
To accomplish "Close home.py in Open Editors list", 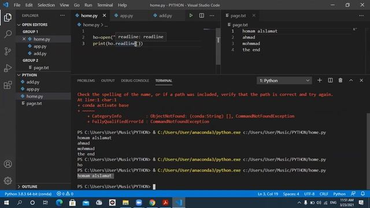I will (24, 39).
